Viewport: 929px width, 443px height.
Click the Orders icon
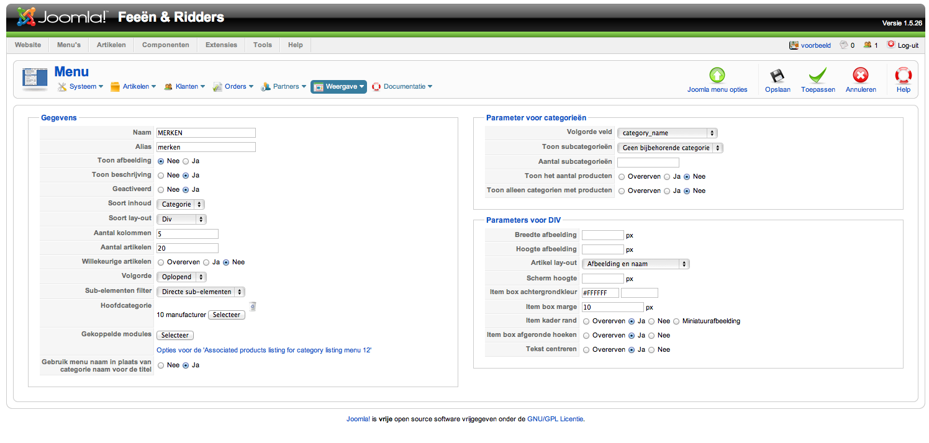click(x=217, y=87)
